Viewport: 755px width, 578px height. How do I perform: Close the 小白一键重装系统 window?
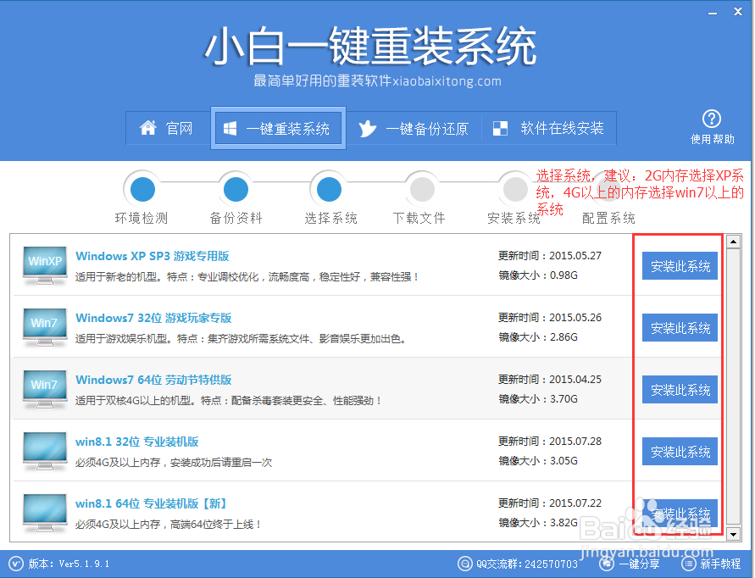pyautogui.click(x=738, y=12)
